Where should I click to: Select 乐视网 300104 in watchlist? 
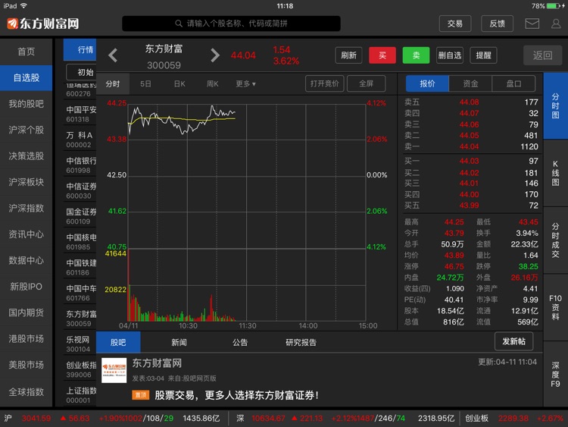coord(80,344)
